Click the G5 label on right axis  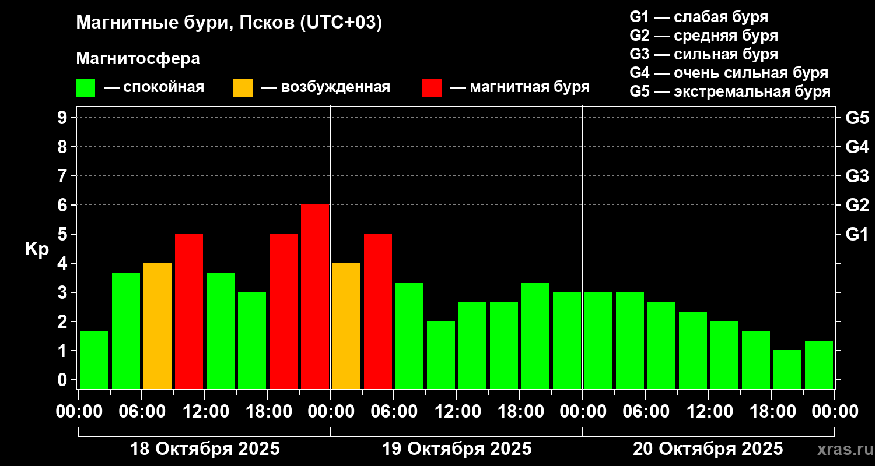pyautogui.click(x=857, y=118)
